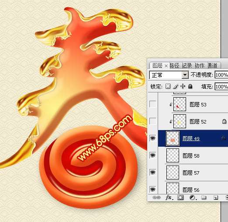Image resolution: width=228 pixels, height=222 pixels.
Task: Click the lock icon on 图层 52
Action: click(x=224, y=121)
